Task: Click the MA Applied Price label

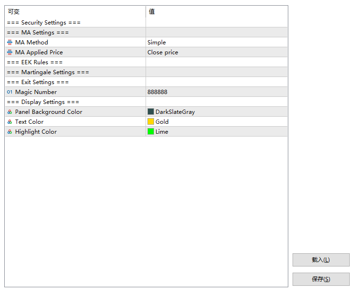Action: point(39,52)
